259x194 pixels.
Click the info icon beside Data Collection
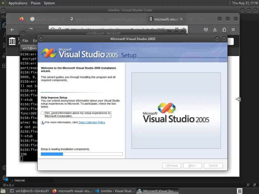[42, 123]
